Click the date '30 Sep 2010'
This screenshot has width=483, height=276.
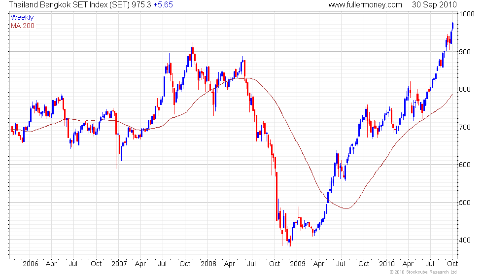434,4
